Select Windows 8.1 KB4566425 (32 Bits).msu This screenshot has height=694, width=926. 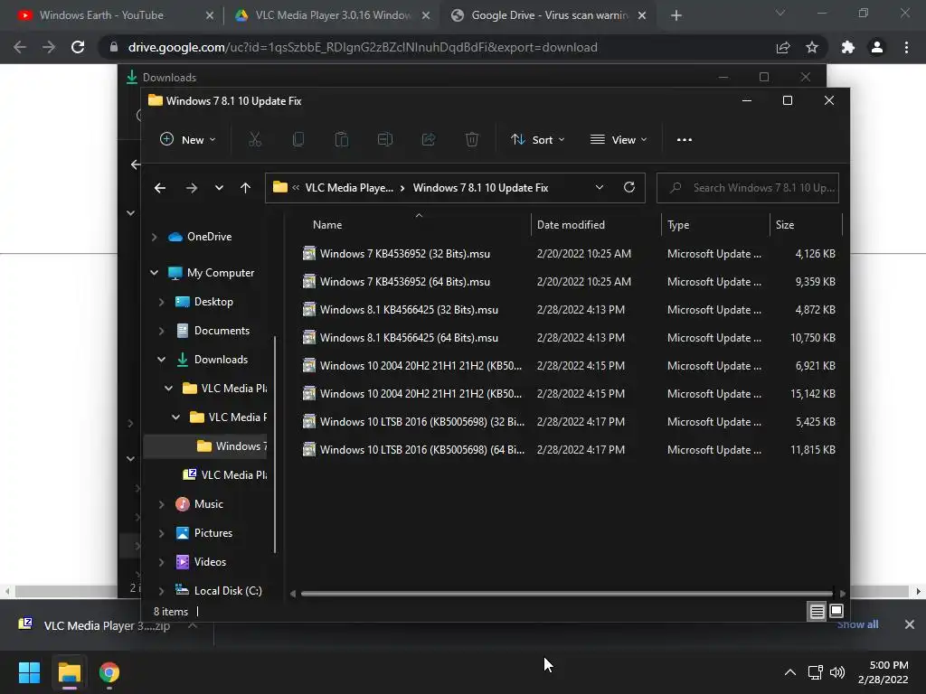point(409,310)
